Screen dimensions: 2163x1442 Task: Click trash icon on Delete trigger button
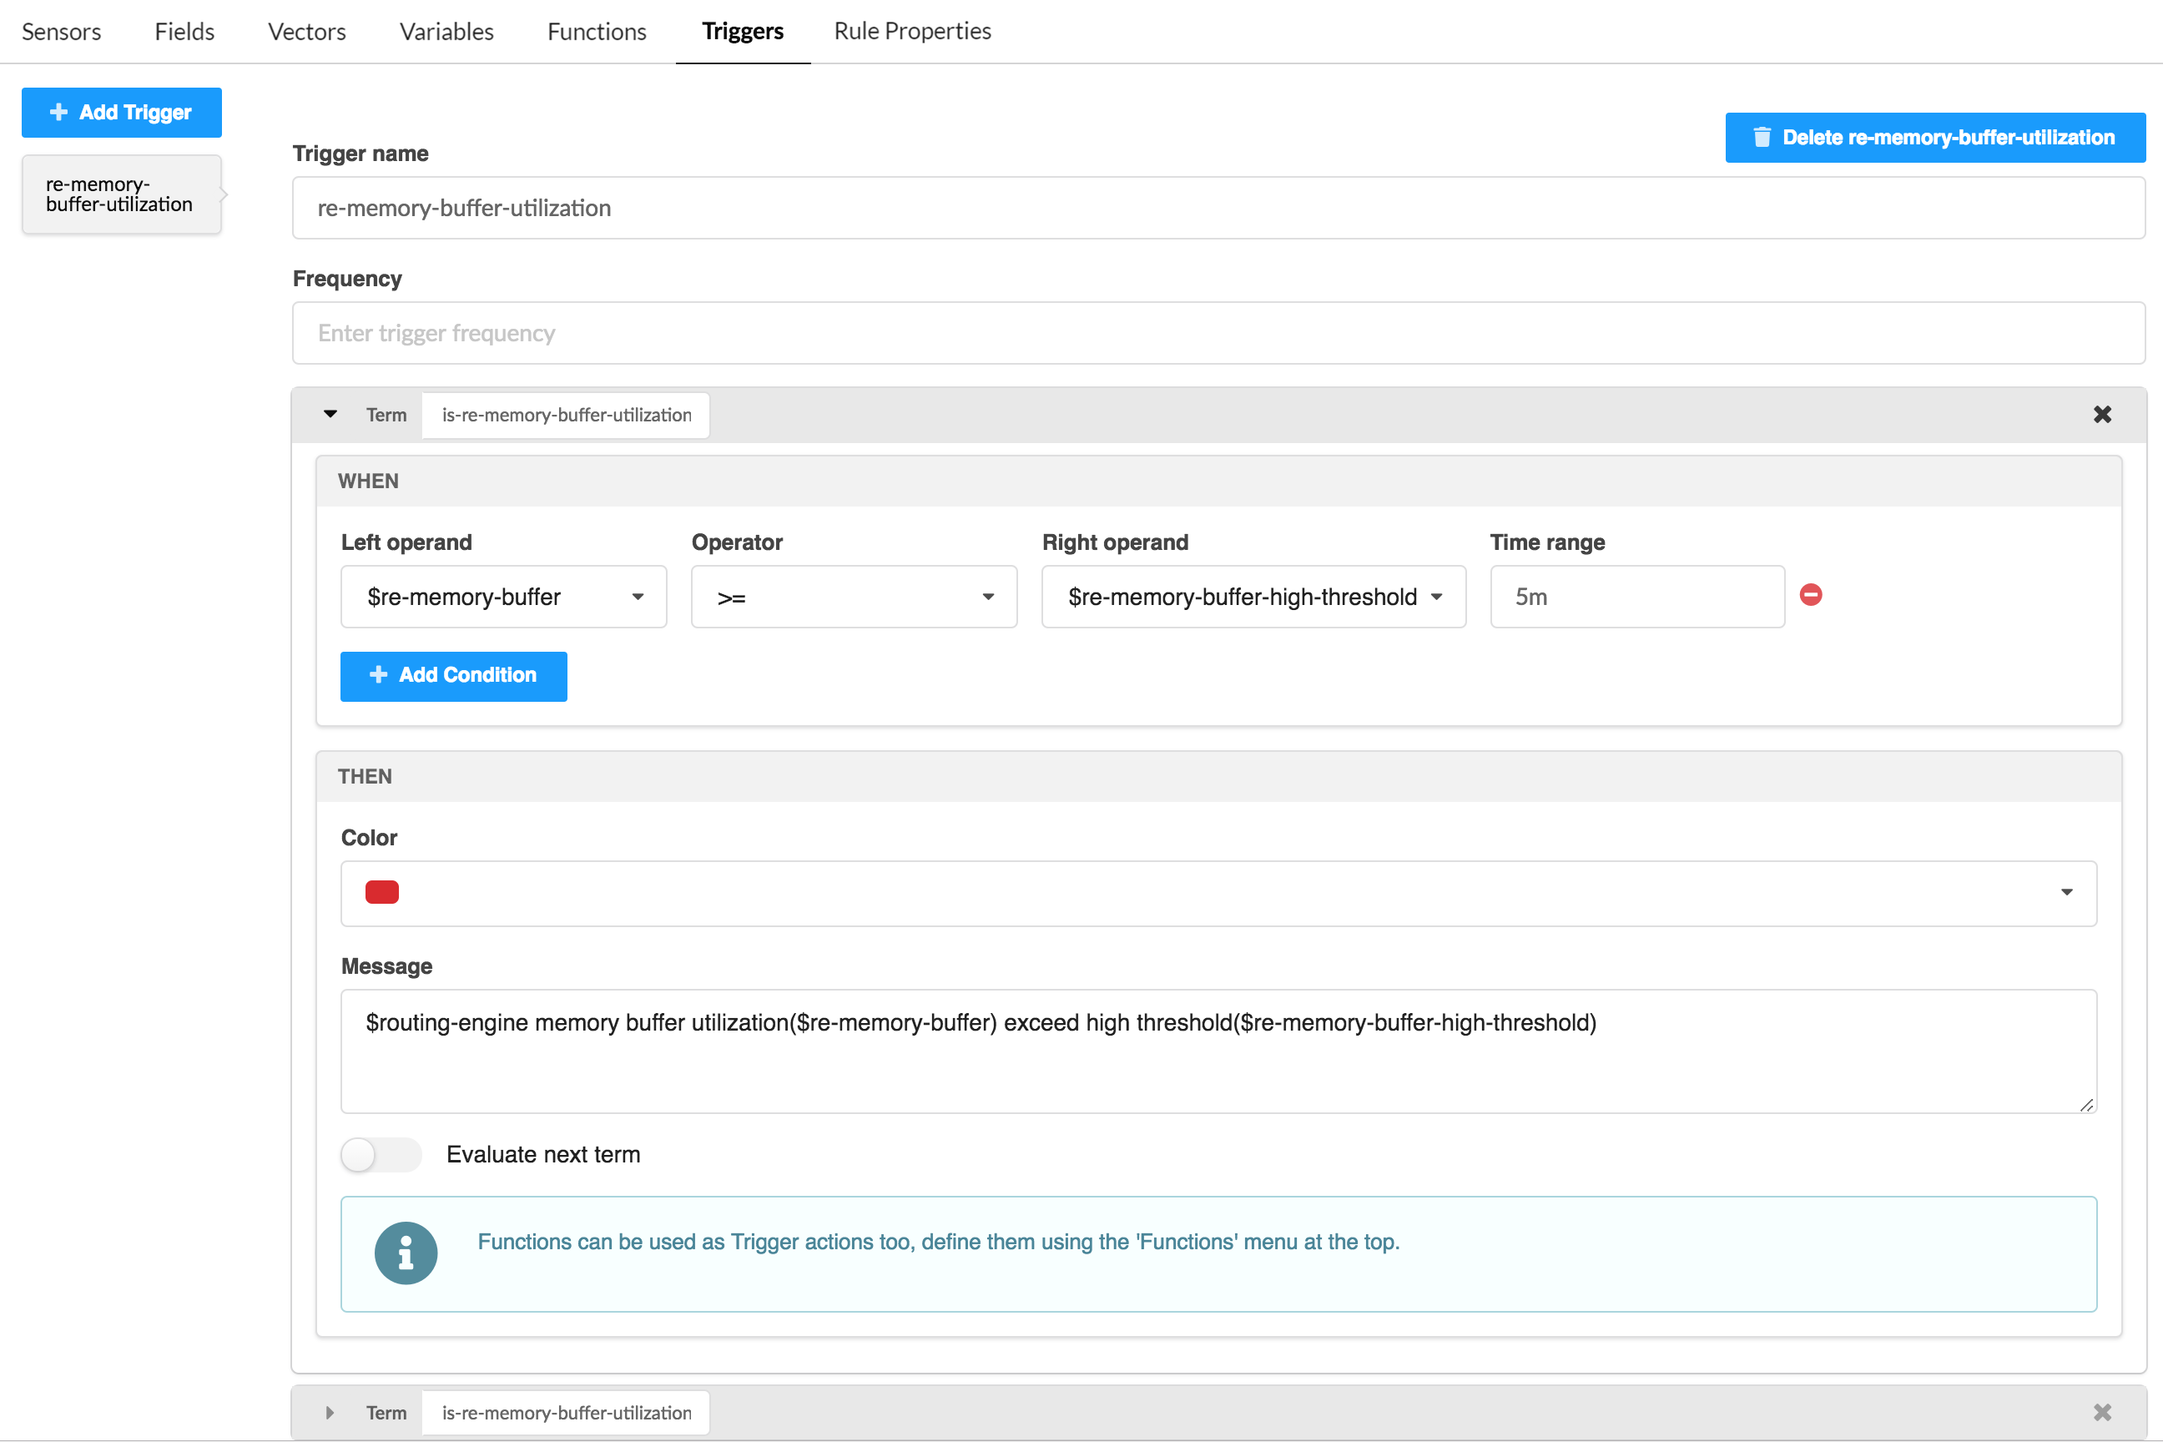pos(1761,138)
